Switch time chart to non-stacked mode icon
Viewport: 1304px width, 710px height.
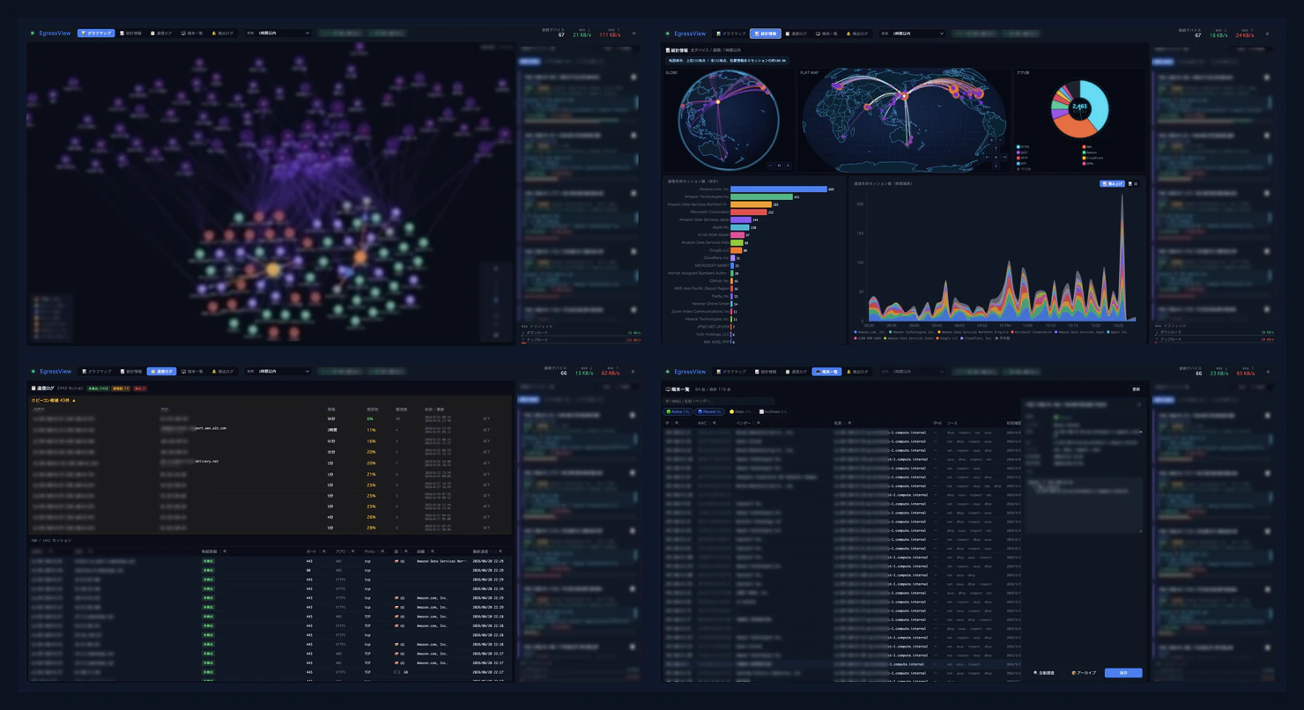click(1133, 183)
